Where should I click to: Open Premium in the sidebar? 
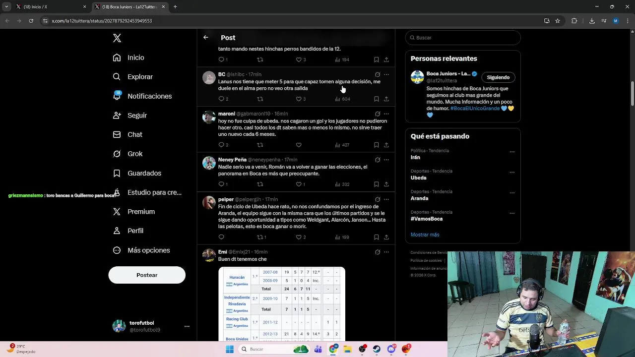tap(134, 212)
